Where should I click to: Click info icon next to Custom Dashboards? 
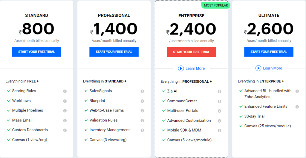65,130
